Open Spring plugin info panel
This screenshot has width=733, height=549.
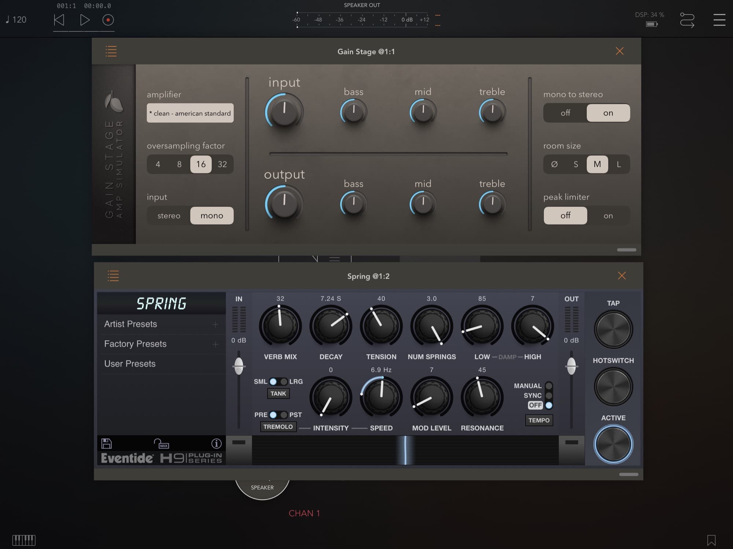216,443
